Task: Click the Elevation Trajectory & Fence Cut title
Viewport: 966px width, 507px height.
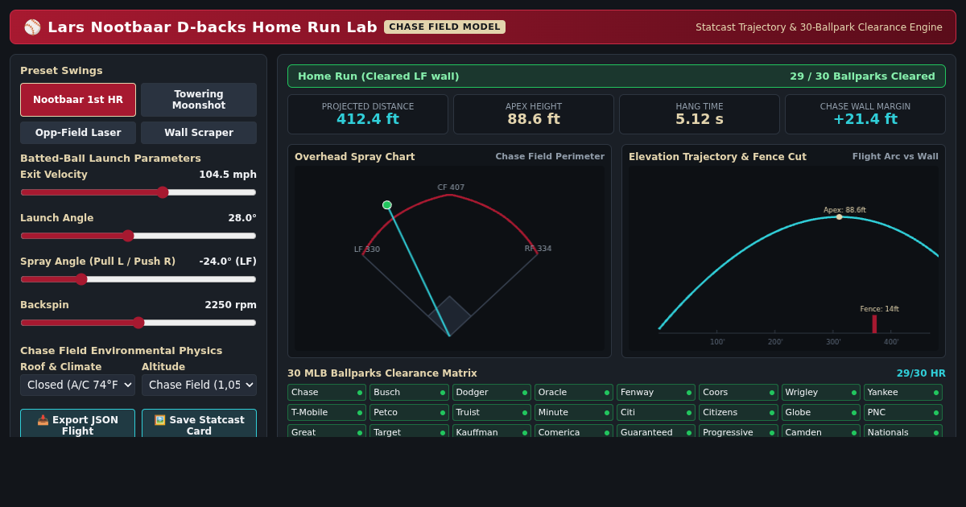Action: 717,157
